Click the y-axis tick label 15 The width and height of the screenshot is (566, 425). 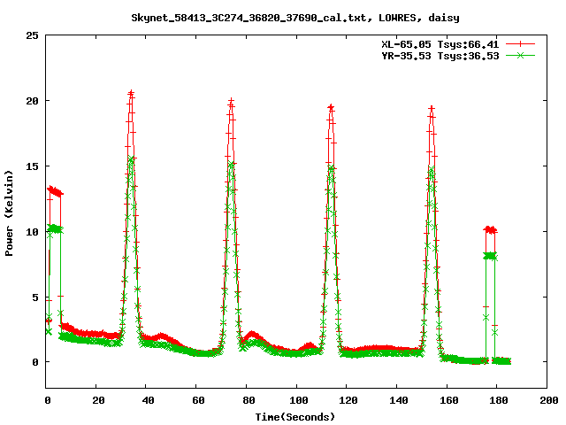(32, 166)
